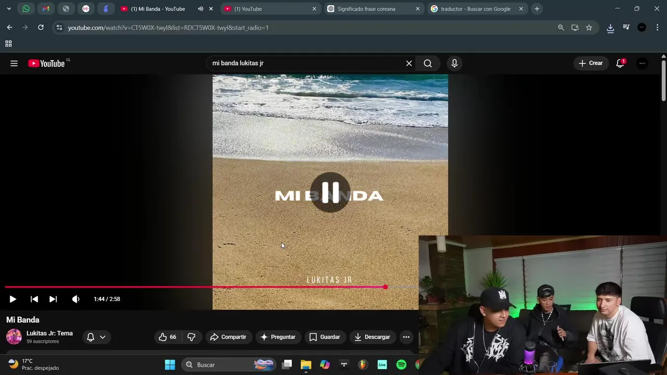Click the large pause overlay in the video
This screenshot has width=667, height=375.
330,192
